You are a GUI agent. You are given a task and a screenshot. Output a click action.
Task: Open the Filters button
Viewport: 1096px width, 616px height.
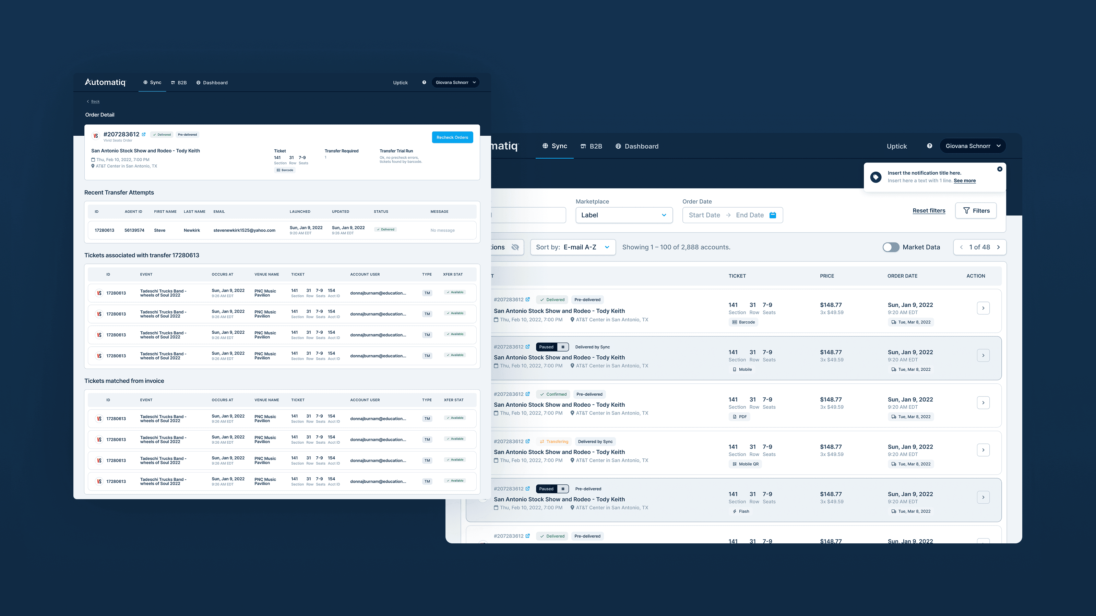pos(976,210)
